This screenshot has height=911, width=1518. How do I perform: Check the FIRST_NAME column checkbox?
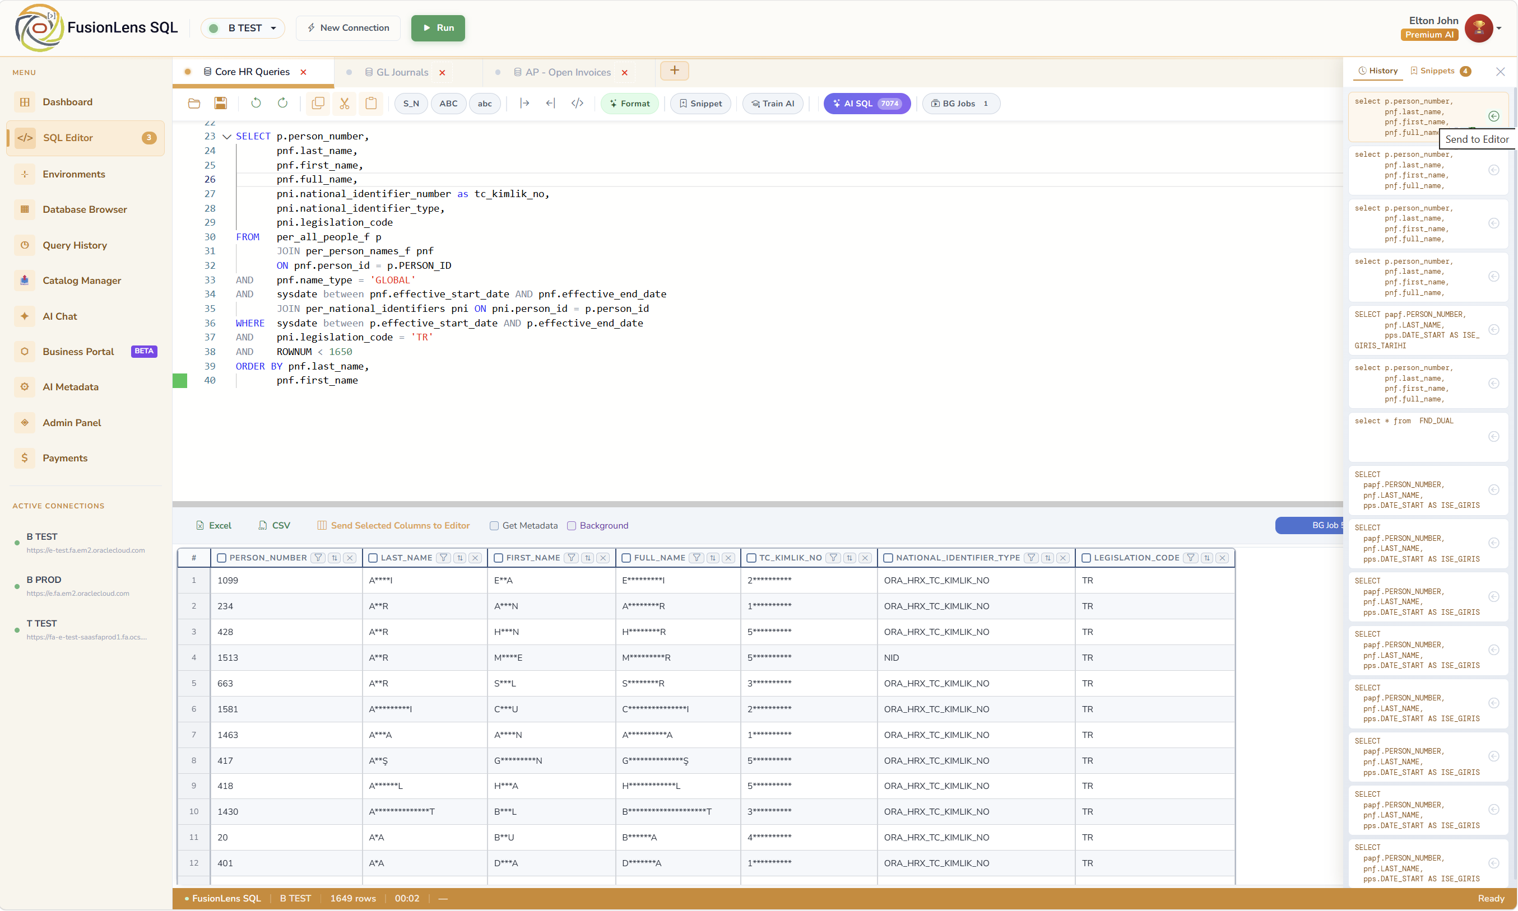pos(498,558)
